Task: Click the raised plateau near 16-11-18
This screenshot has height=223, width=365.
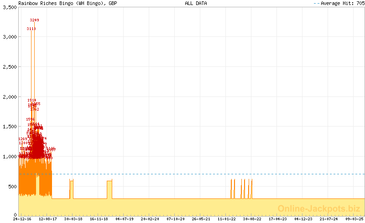Action: 109,189
